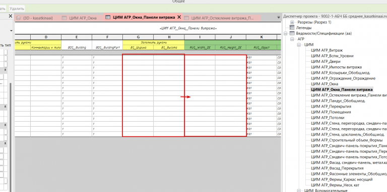Select column J header
This screenshot has width=387, height=192.
230,37
